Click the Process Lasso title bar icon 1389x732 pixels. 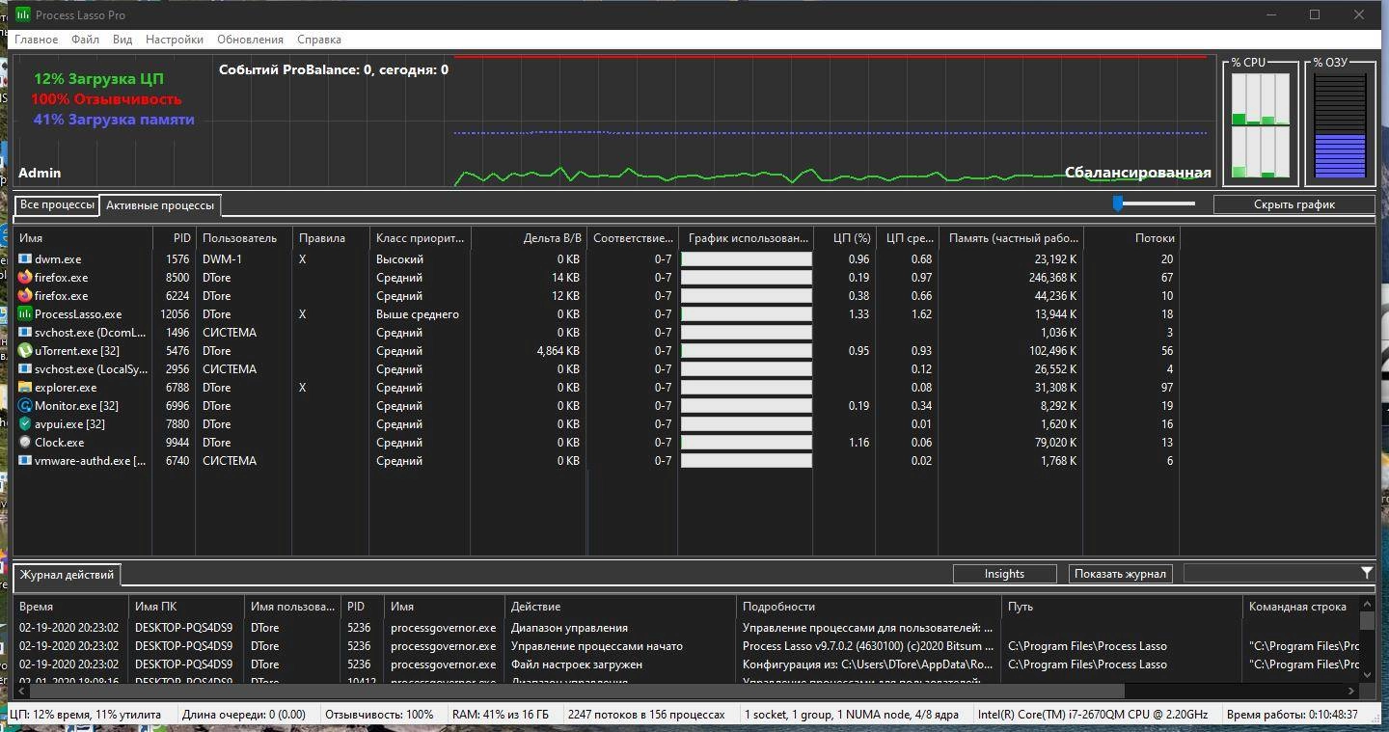(x=22, y=14)
